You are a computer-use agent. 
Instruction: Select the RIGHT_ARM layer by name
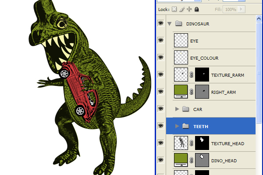coord(224,92)
